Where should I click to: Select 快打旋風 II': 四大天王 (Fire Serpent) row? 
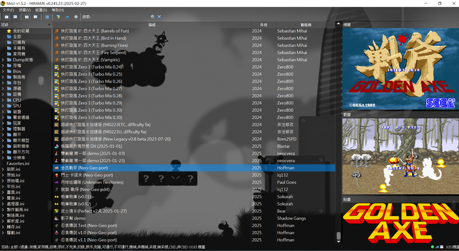coord(194,53)
